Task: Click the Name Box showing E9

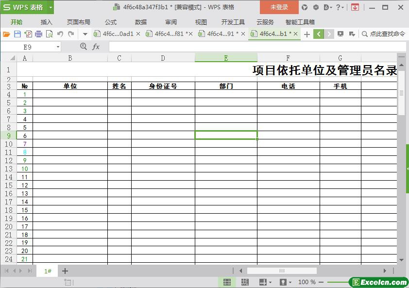Action: pyautogui.click(x=28, y=47)
